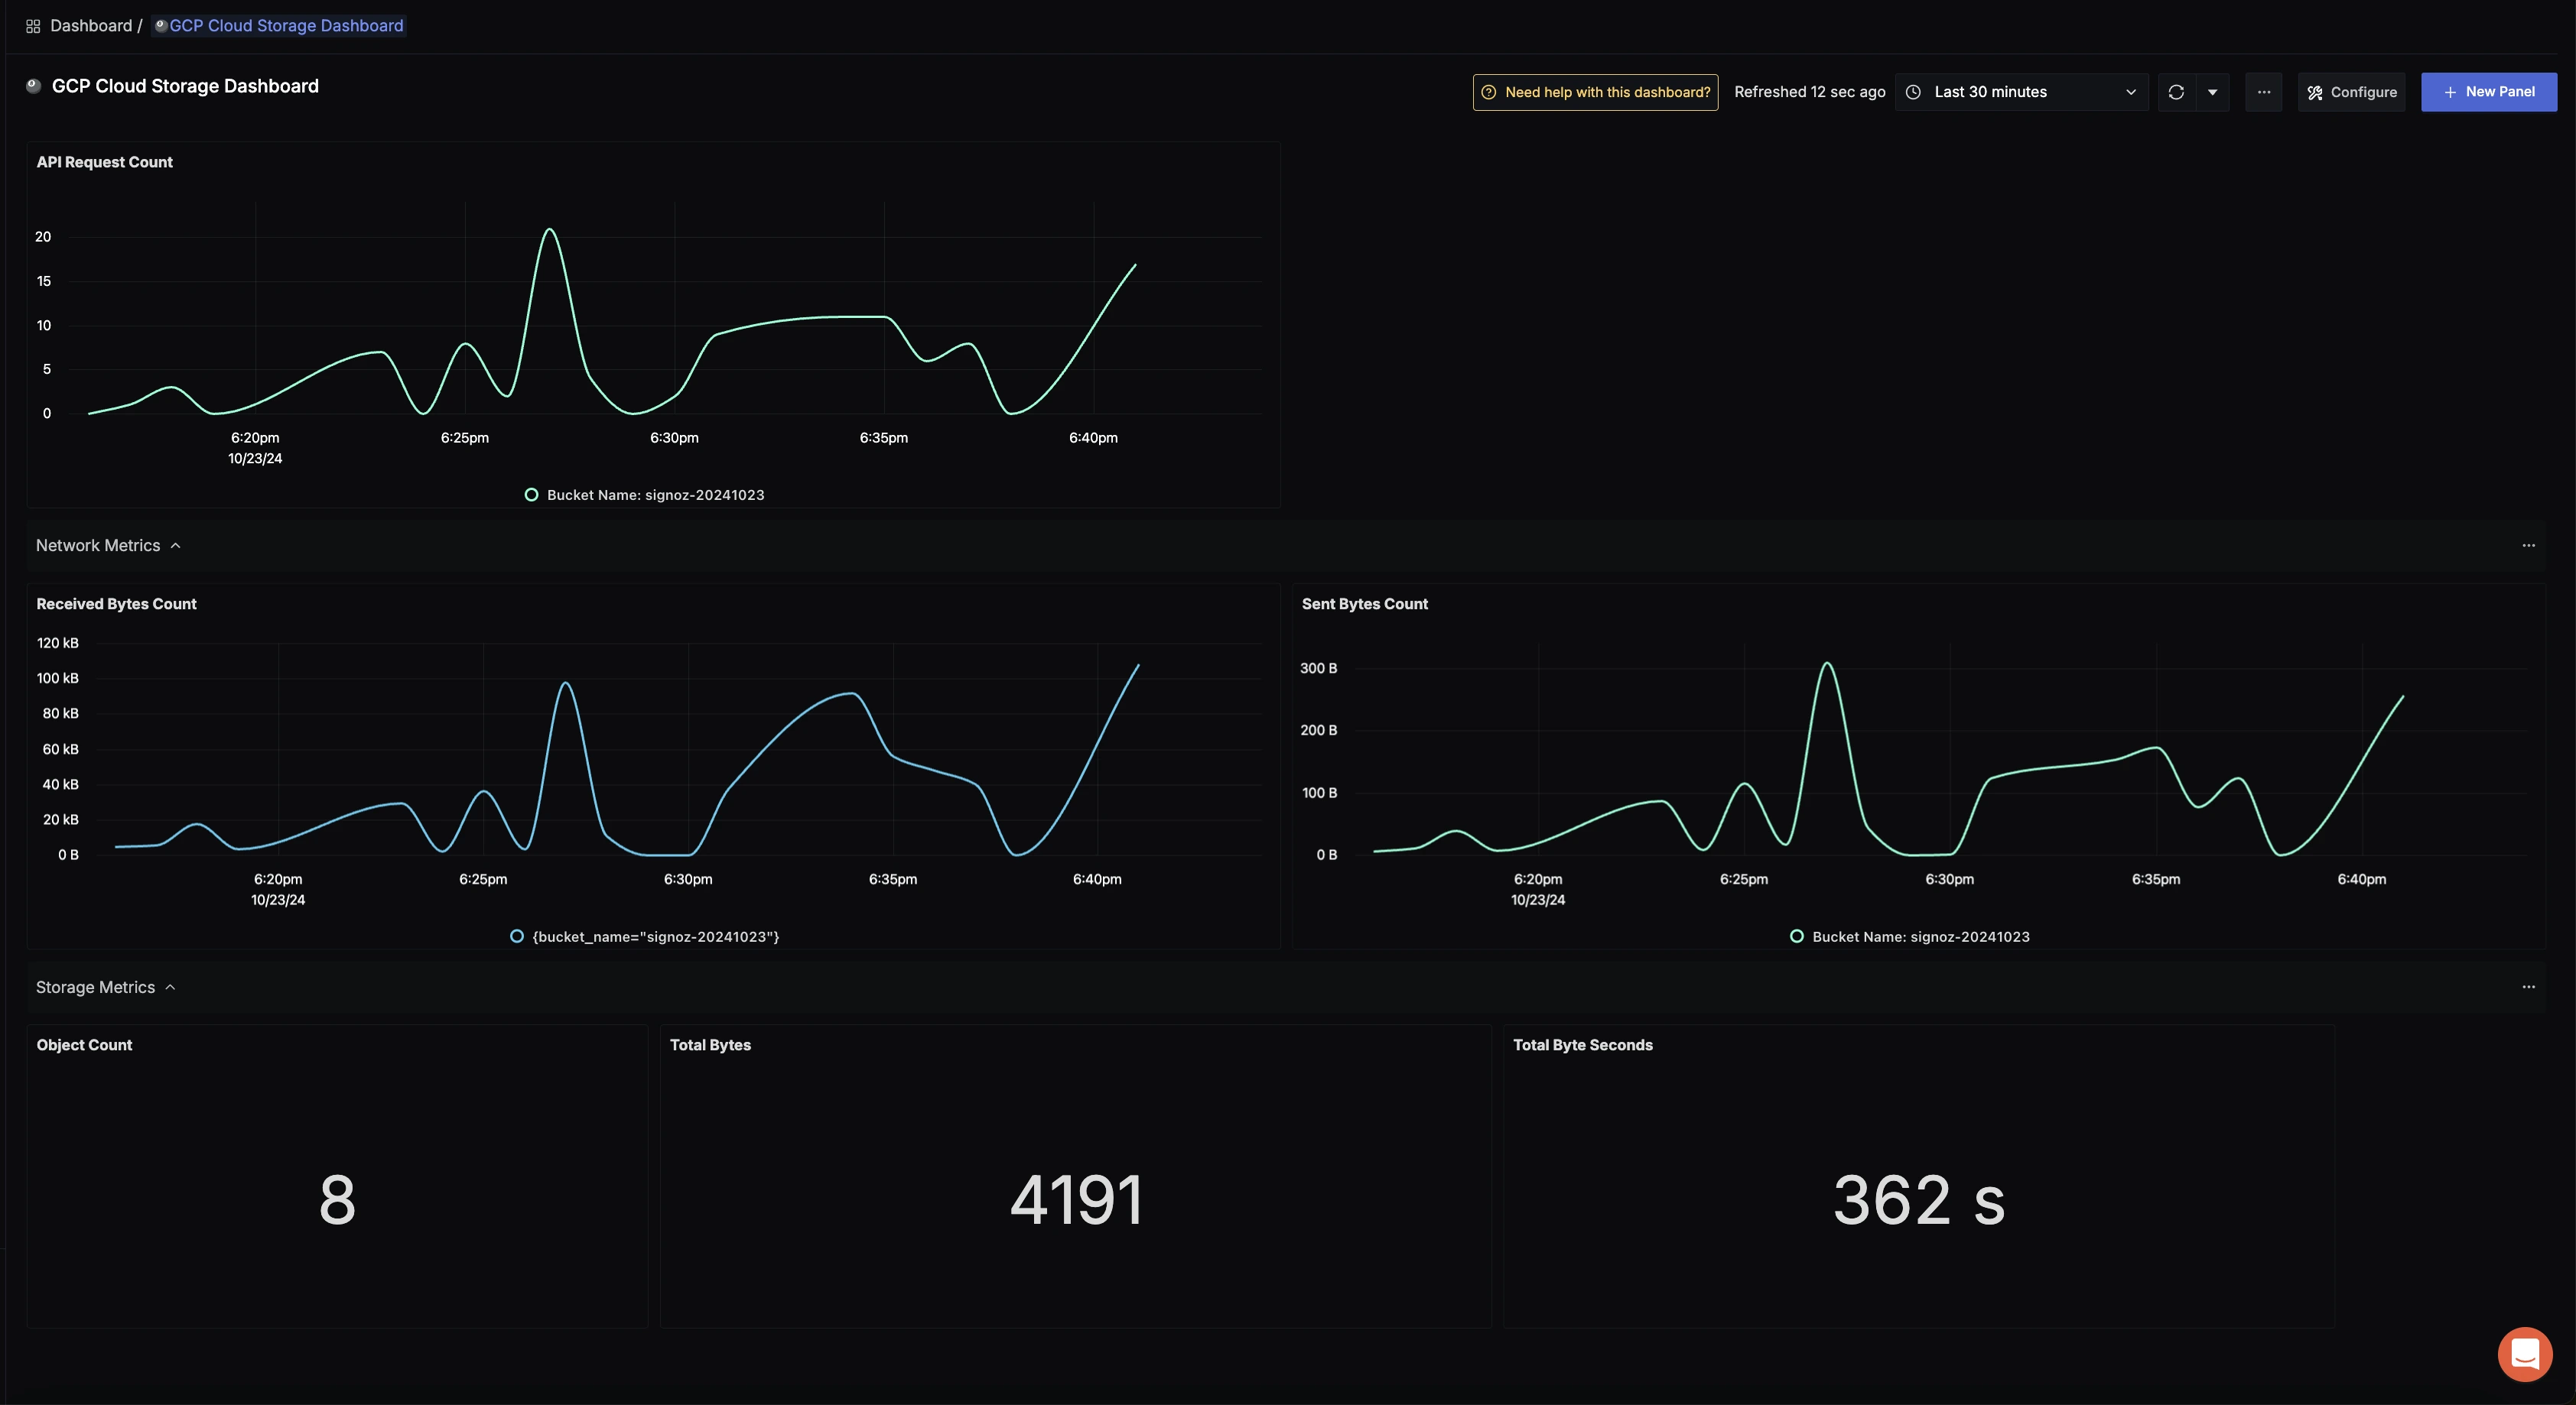Viewport: 2576px width, 1405px height.
Task: Click the Total Byte Seconds value 362 s
Action: [1918, 1200]
